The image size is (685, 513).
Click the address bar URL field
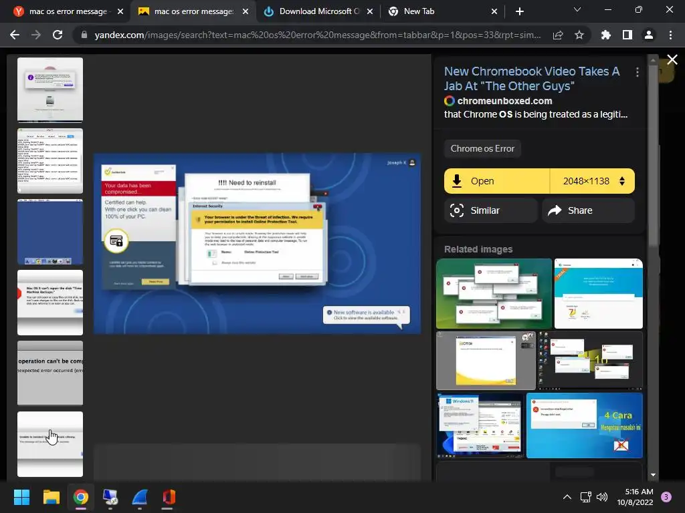(x=317, y=35)
